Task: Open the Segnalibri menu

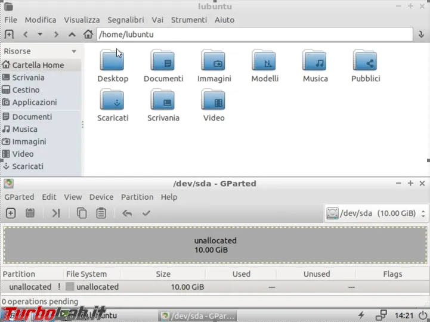Action: pyautogui.click(x=125, y=20)
